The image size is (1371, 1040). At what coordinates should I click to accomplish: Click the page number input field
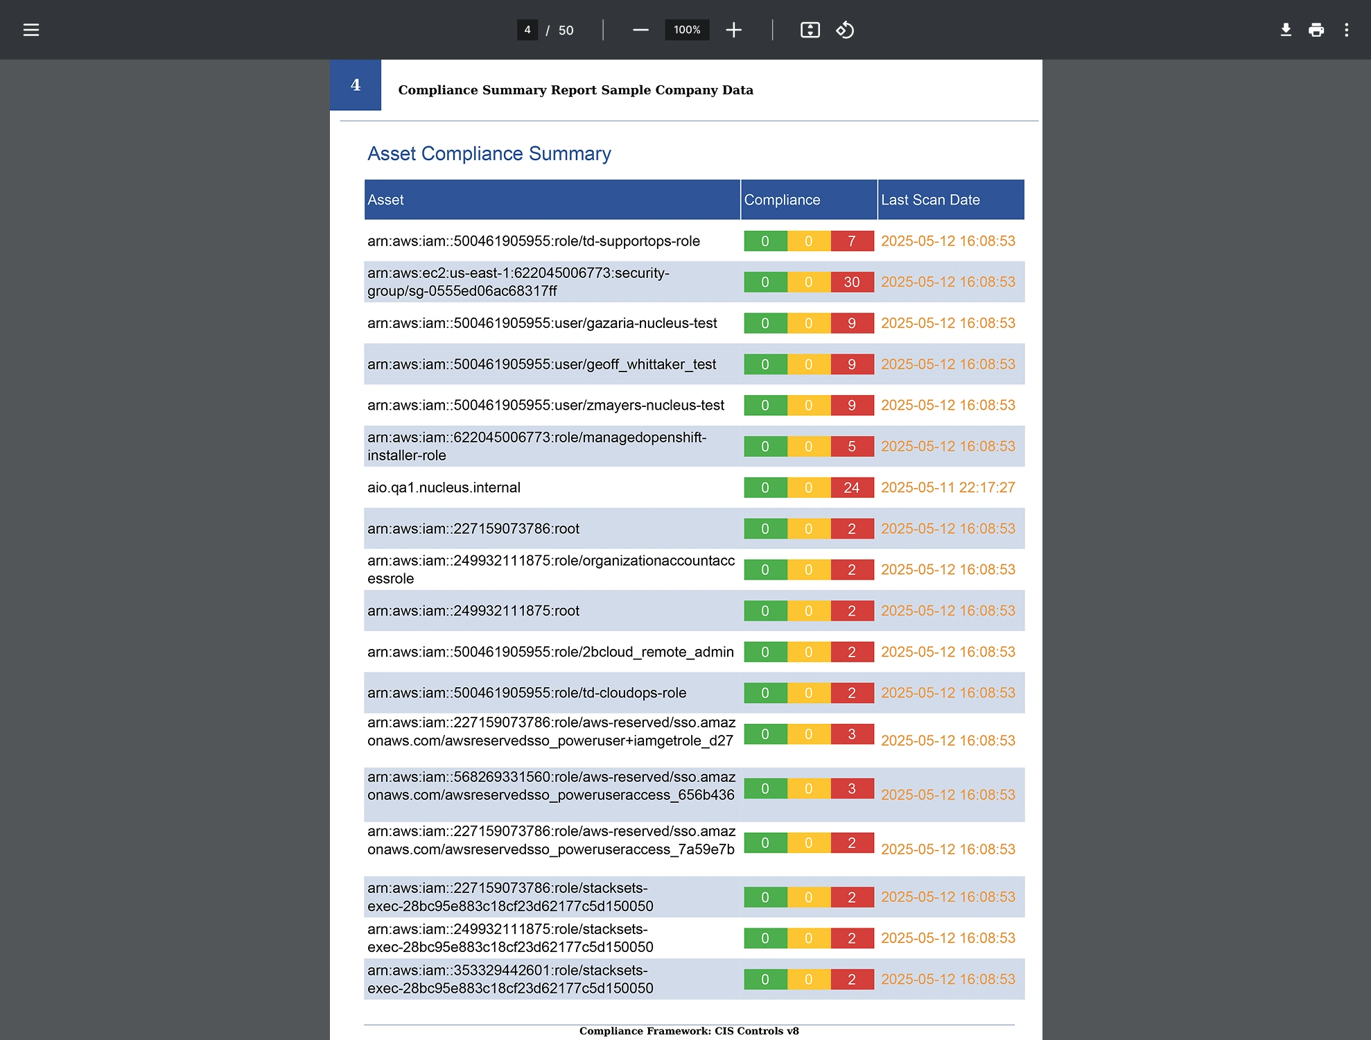pos(527,30)
